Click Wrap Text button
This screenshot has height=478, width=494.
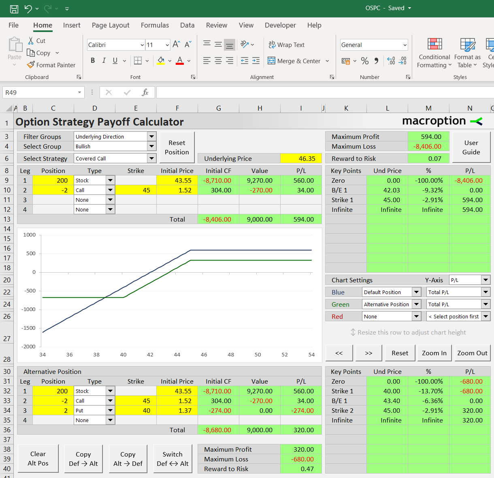click(x=287, y=45)
